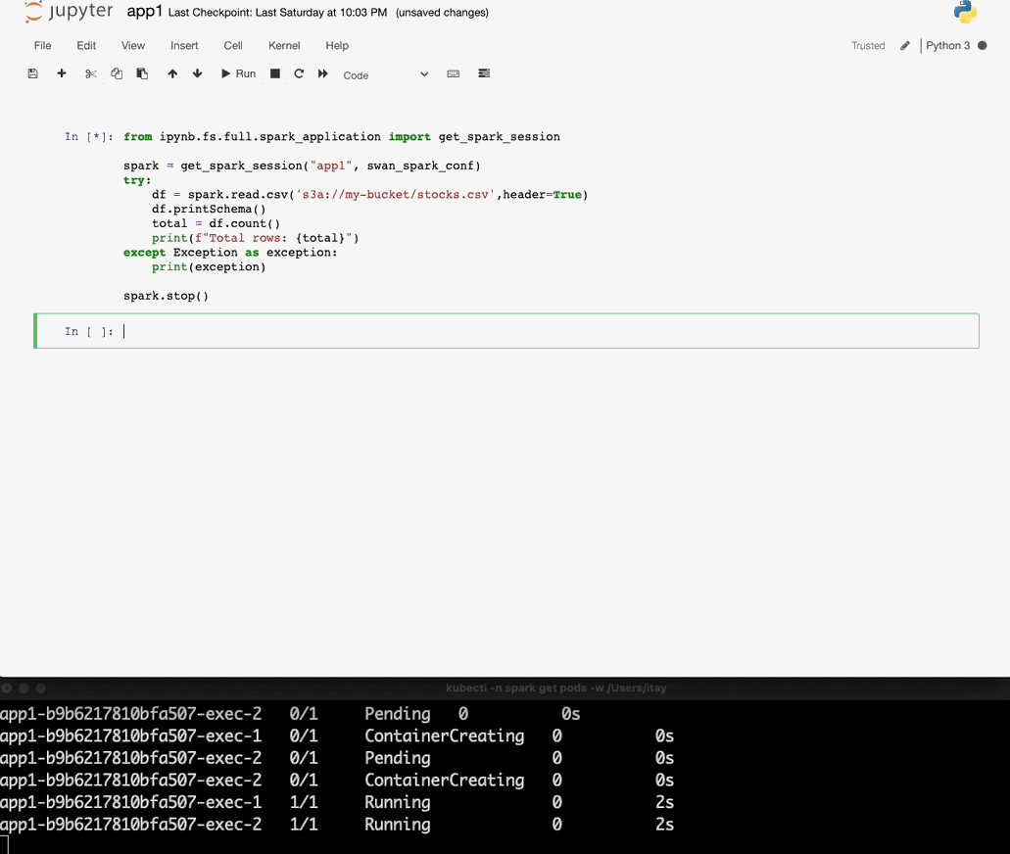Open the command palette keyboard icon

(x=454, y=74)
